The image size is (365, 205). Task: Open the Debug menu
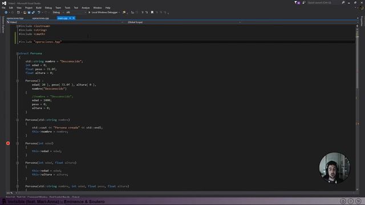[48, 7]
